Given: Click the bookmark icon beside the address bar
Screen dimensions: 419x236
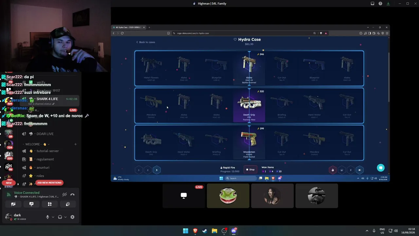Looking at the screenshot, I should click(168, 33).
